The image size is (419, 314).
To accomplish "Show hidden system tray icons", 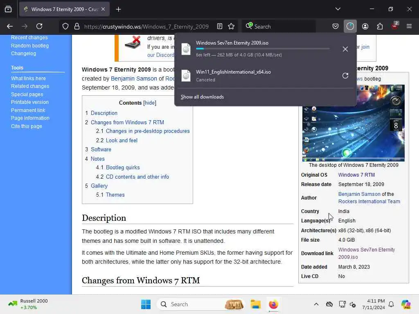I will point(316,304).
